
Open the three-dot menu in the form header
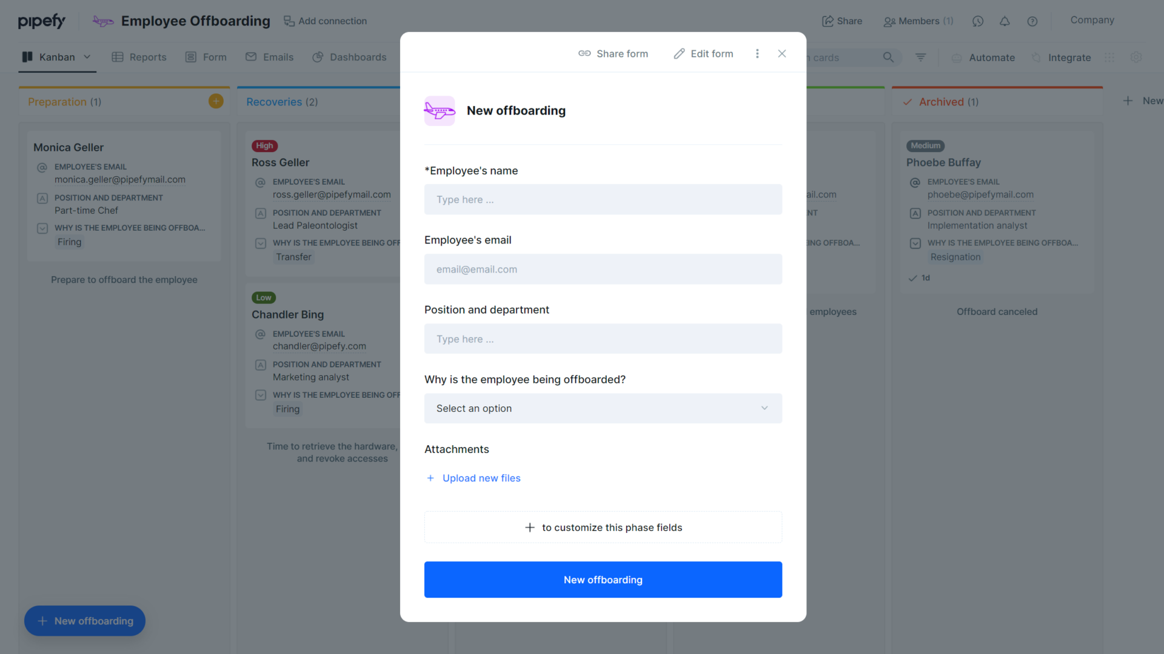[x=757, y=53]
